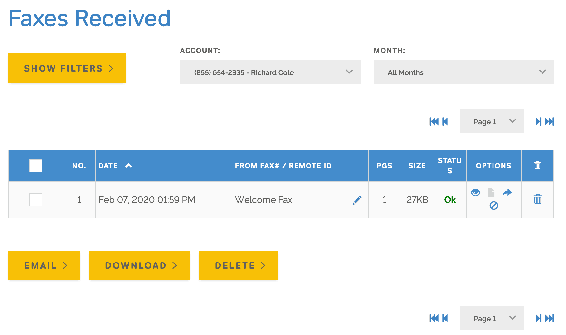Click previous page arrow in bottom pagination
This screenshot has height=335, width=566.
445,318
